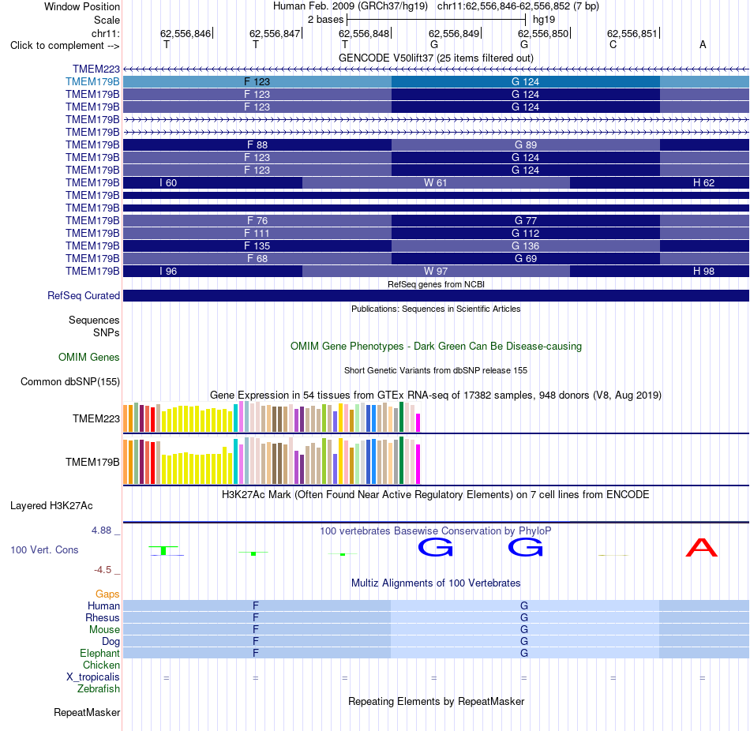Click the RefSeq Curated dark blue bar
Image resolution: width=750 pixels, height=731 pixels.
436,296
